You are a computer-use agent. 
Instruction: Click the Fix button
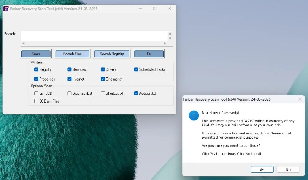tap(149, 54)
